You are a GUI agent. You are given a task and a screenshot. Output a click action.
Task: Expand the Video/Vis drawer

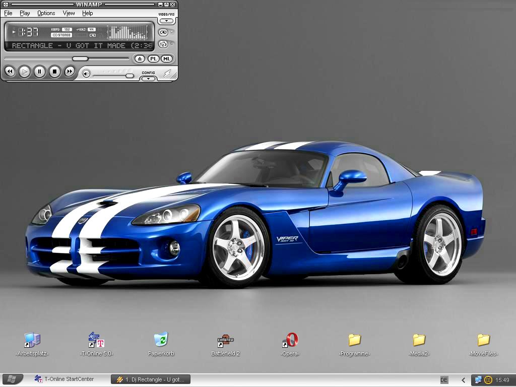[x=166, y=21]
